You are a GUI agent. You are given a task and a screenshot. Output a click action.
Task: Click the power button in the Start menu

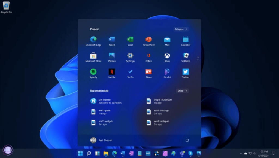pos(187,140)
